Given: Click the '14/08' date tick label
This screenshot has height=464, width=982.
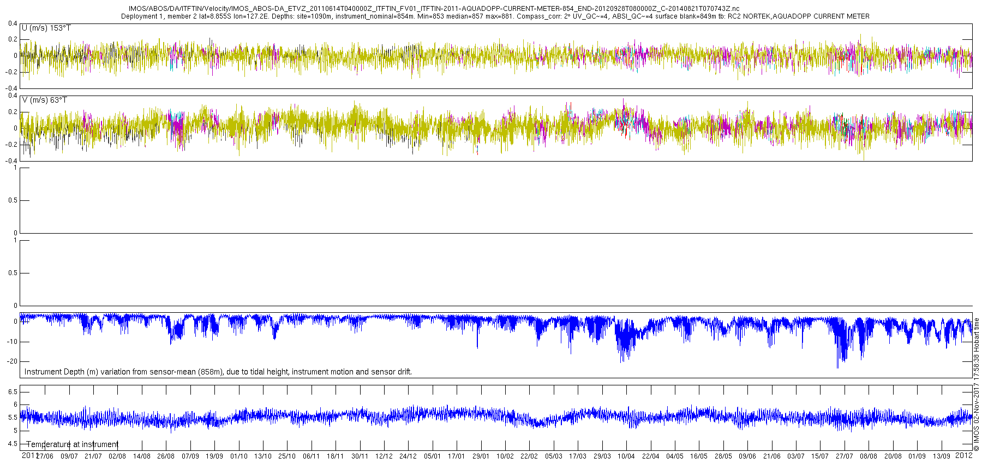Looking at the screenshot, I should 142,456.
